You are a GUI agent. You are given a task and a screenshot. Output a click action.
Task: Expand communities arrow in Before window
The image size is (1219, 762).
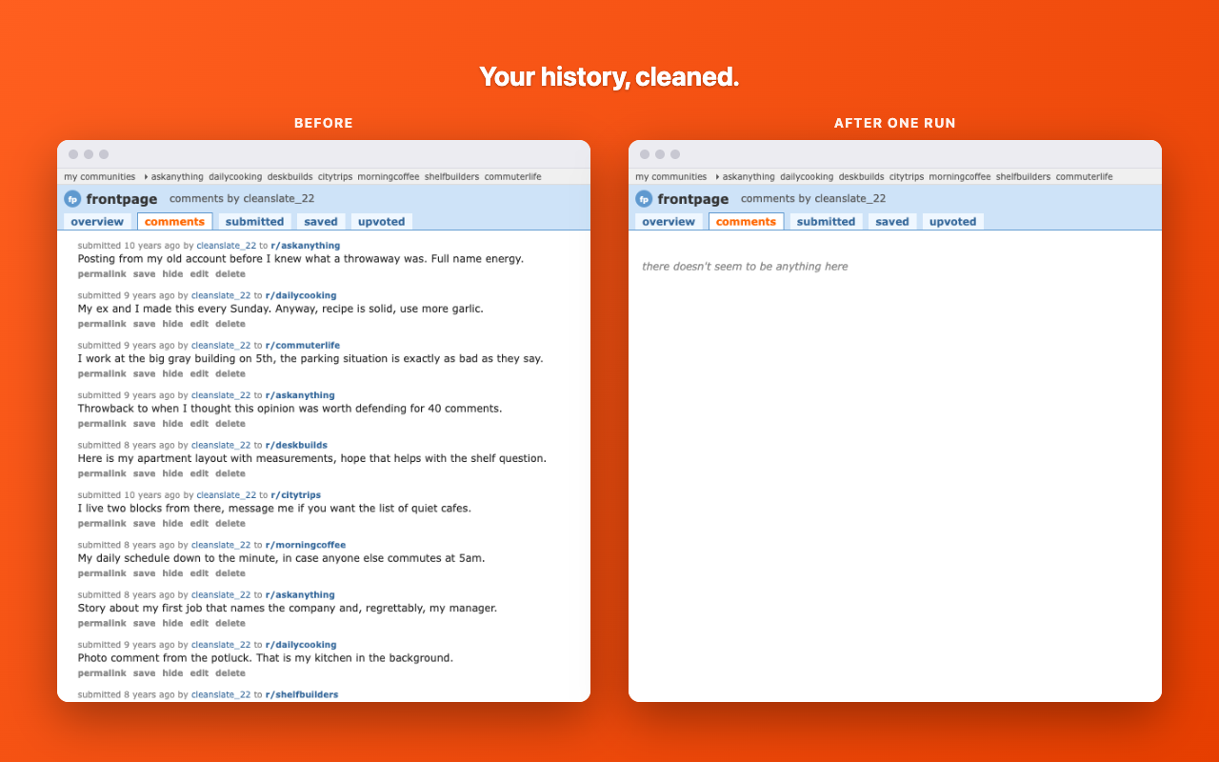pyautogui.click(x=146, y=177)
